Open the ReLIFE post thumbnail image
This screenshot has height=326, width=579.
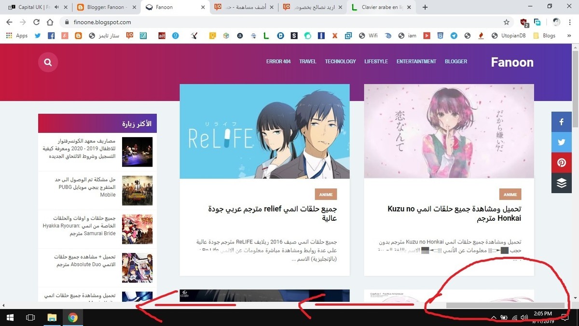click(264, 131)
